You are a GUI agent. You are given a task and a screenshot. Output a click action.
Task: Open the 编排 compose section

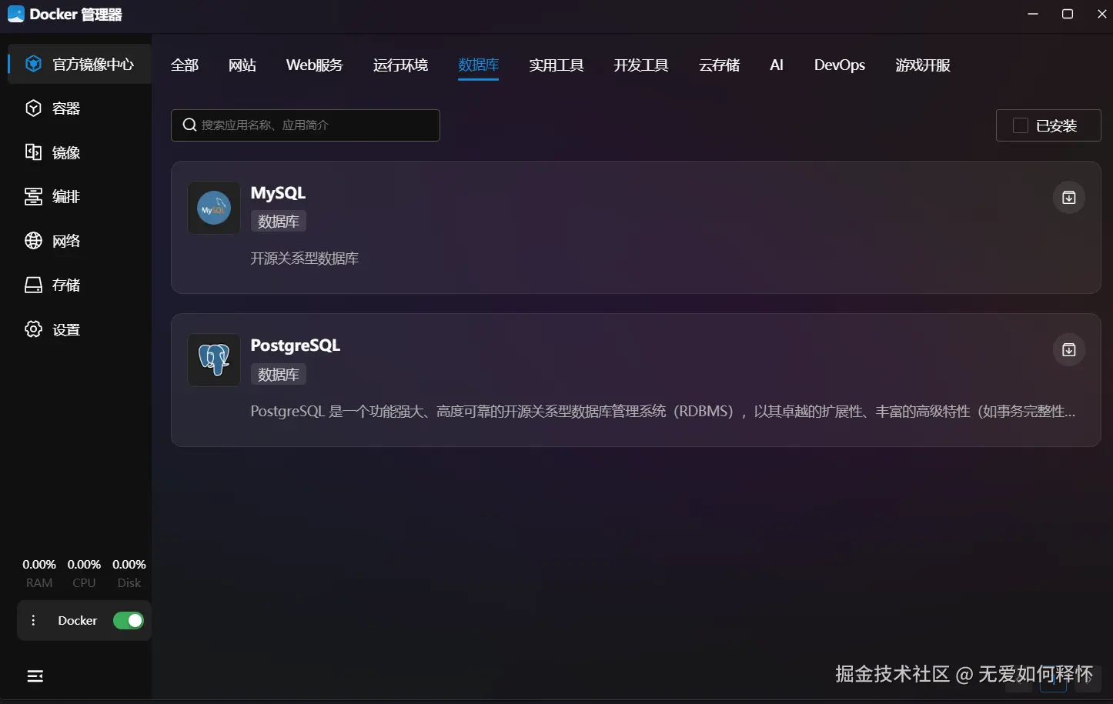point(79,197)
